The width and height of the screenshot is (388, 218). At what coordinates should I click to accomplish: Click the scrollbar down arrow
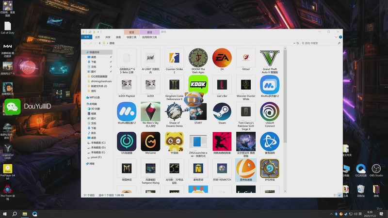[x=285, y=191]
